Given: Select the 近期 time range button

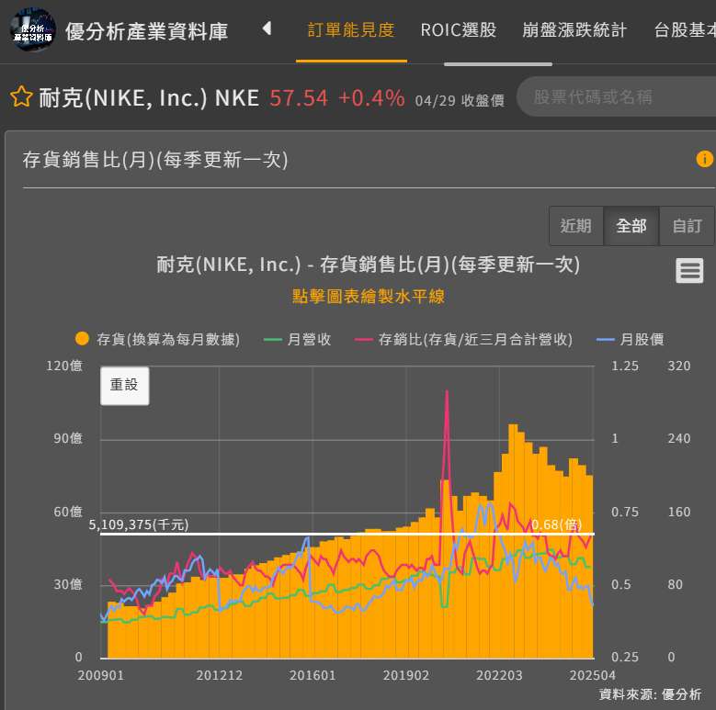Looking at the screenshot, I should click(575, 226).
